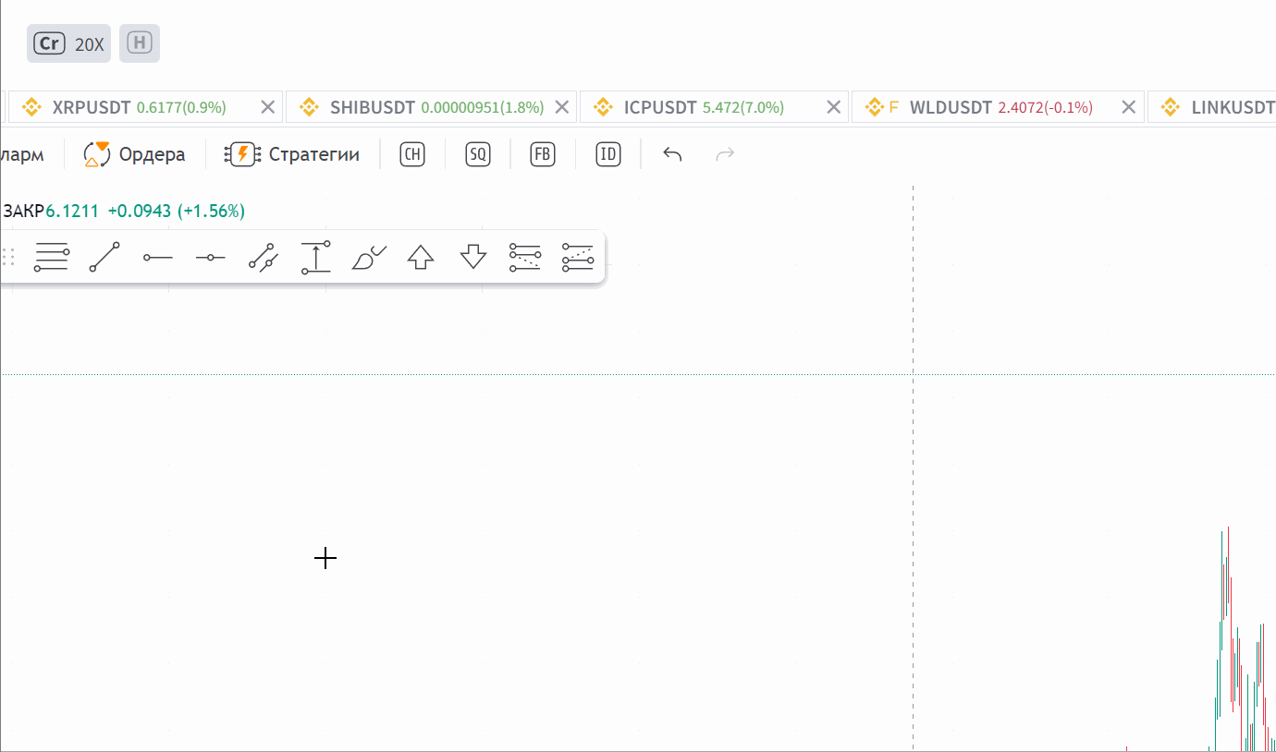Click the CH toolbar button
This screenshot has width=1276, height=752.
[x=411, y=154]
